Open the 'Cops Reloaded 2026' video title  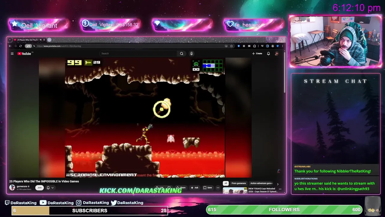[263, 190]
